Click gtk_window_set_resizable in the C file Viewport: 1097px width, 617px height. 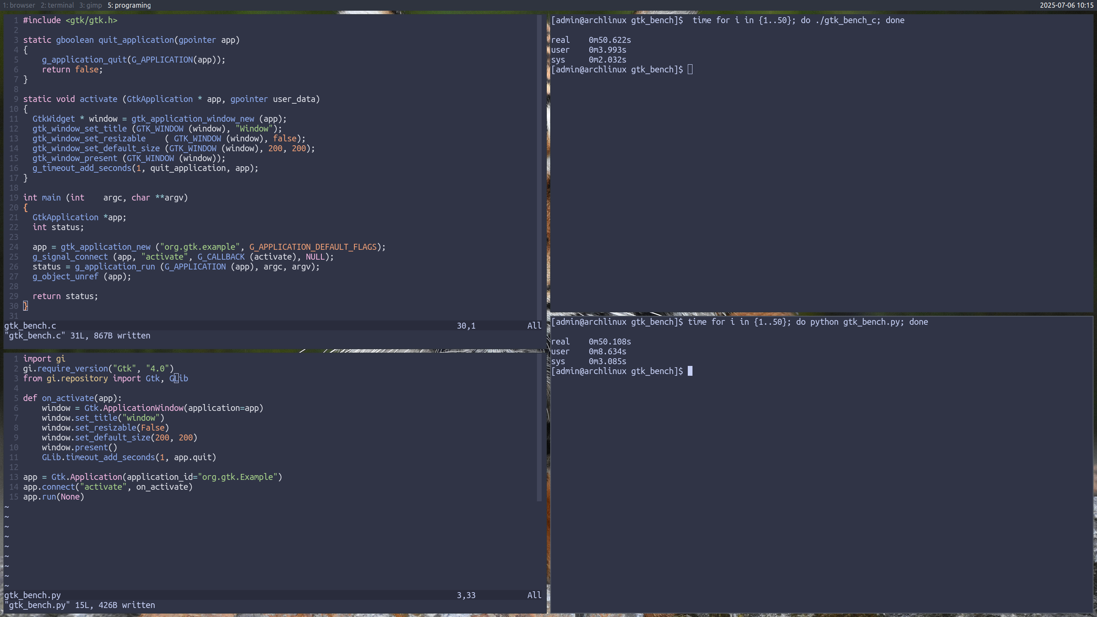point(89,138)
